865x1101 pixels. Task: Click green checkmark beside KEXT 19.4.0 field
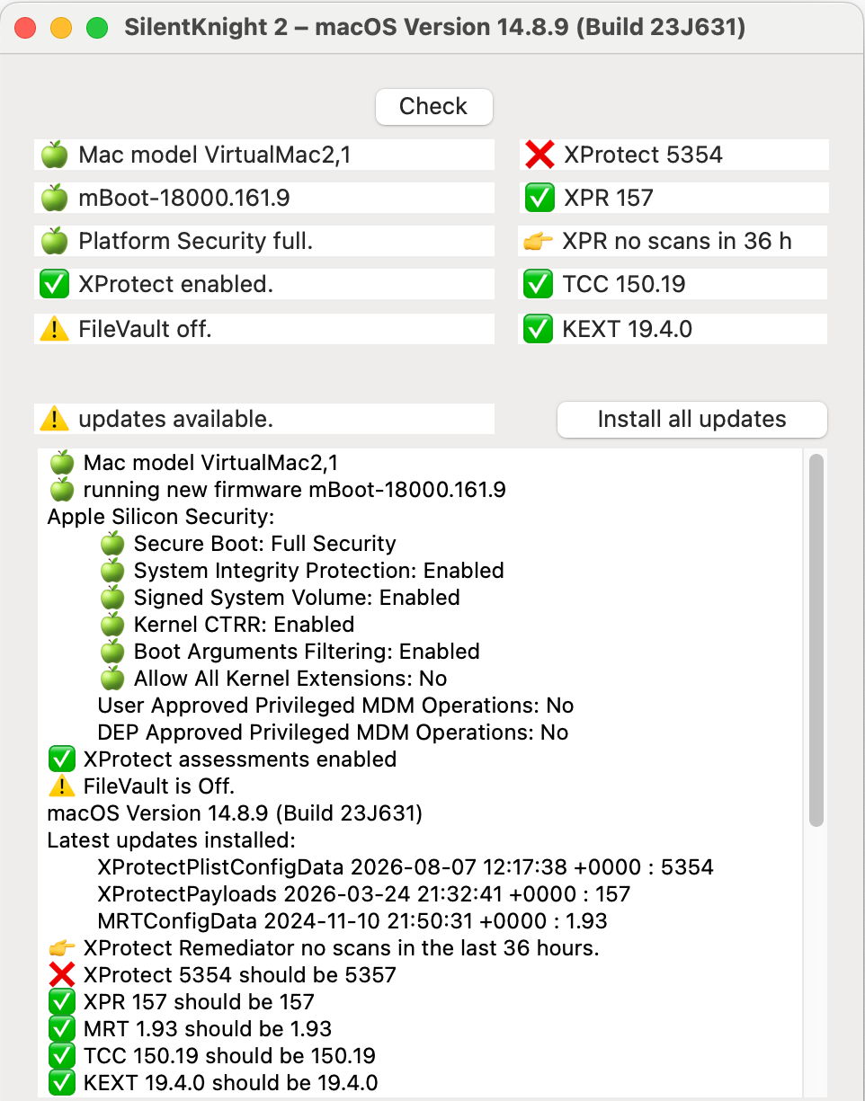pyautogui.click(x=538, y=329)
